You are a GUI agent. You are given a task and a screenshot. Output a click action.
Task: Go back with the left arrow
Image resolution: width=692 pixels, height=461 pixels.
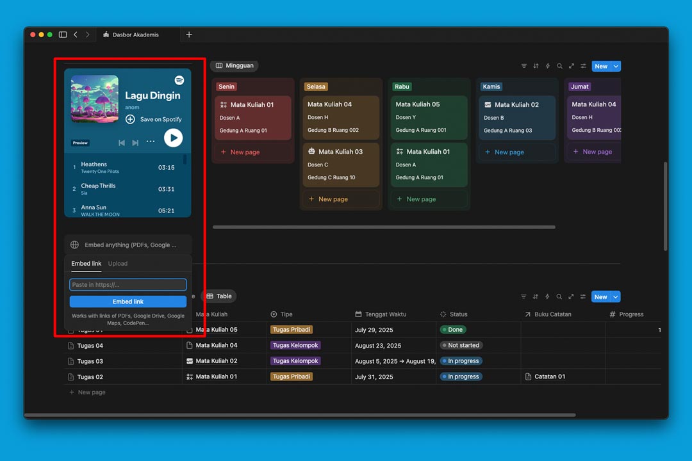click(x=76, y=35)
